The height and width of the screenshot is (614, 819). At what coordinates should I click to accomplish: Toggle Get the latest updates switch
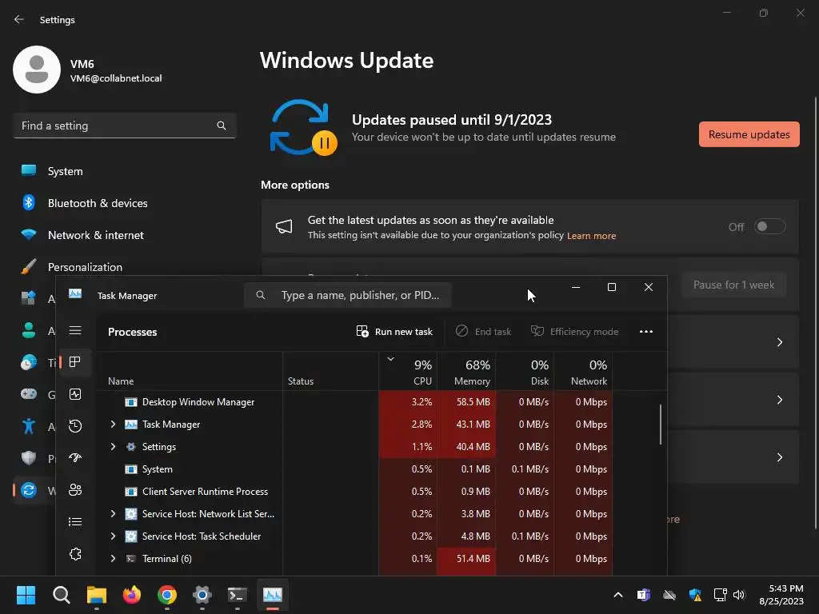point(770,226)
